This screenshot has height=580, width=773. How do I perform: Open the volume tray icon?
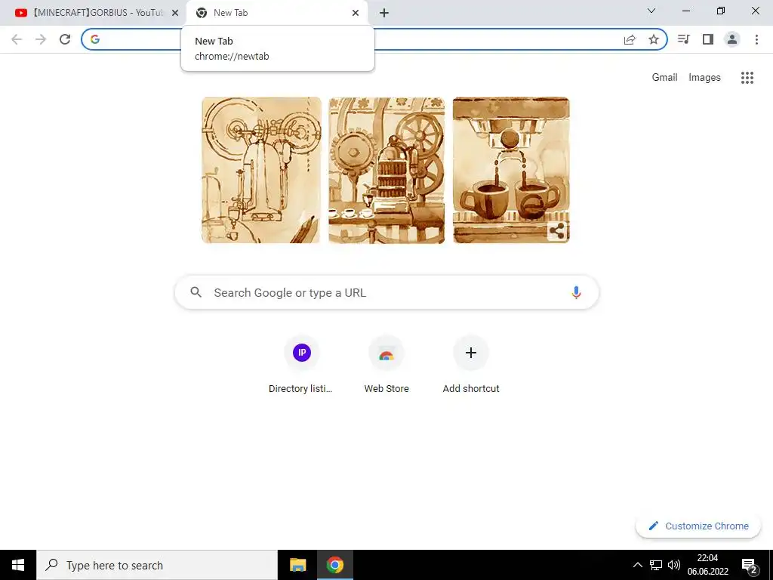(674, 565)
